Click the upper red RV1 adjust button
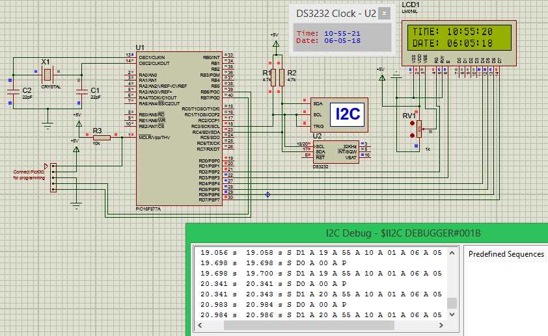The width and height of the screenshot is (548, 336). click(412, 123)
